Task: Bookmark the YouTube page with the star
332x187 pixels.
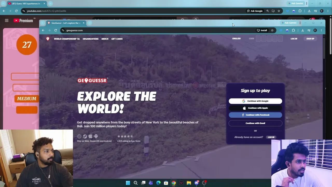Action: pos(279,11)
